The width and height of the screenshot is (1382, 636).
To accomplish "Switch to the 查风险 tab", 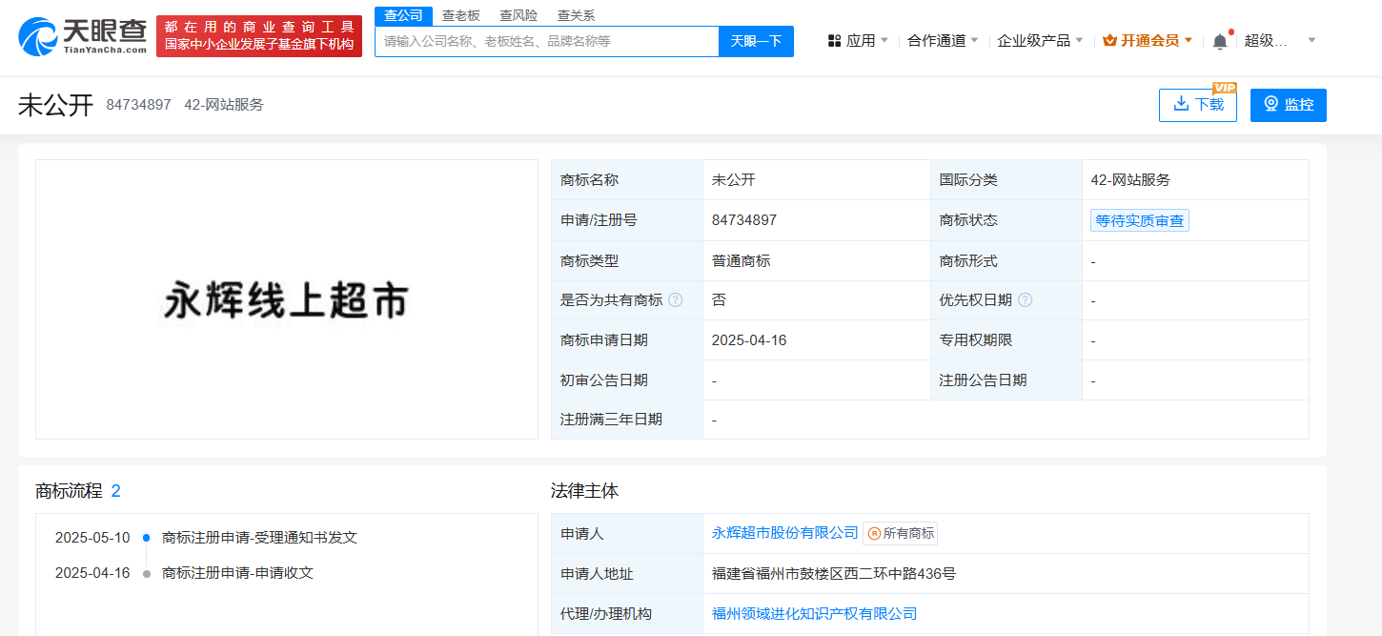I will pyautogui.click(x=518, y=15).
